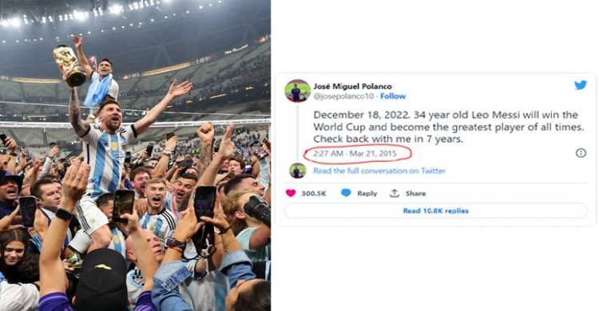
Task: Read 10.8K replies
Action: [x=435, y=211]
